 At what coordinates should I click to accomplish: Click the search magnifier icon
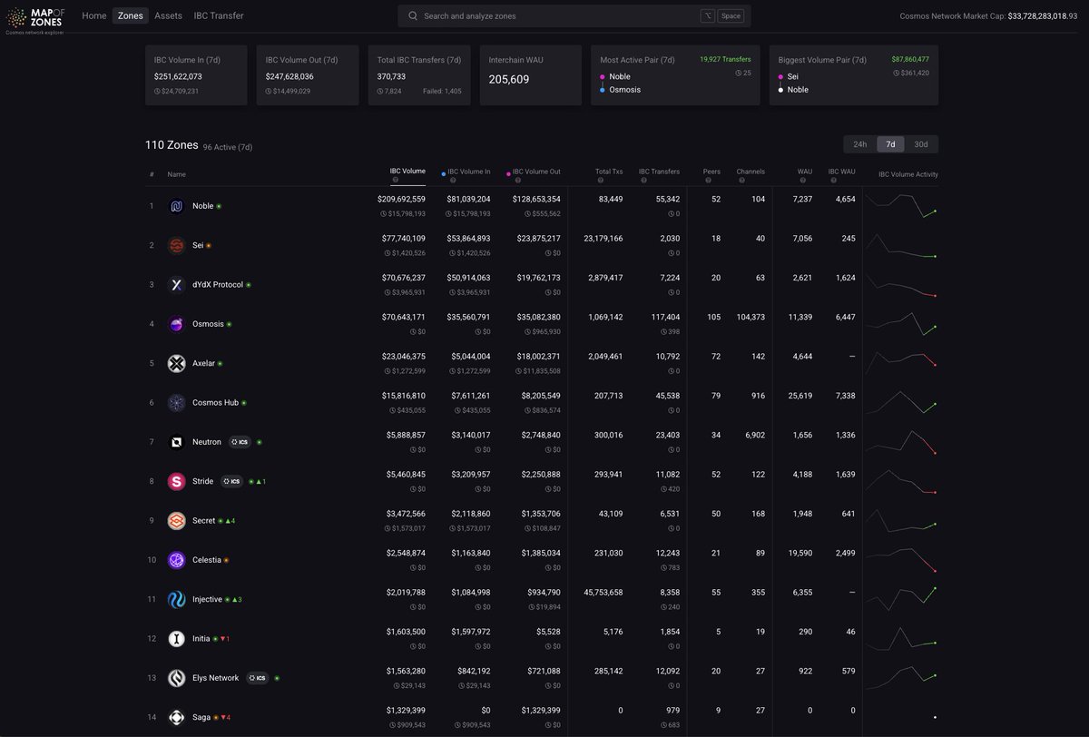coord(413,15)
